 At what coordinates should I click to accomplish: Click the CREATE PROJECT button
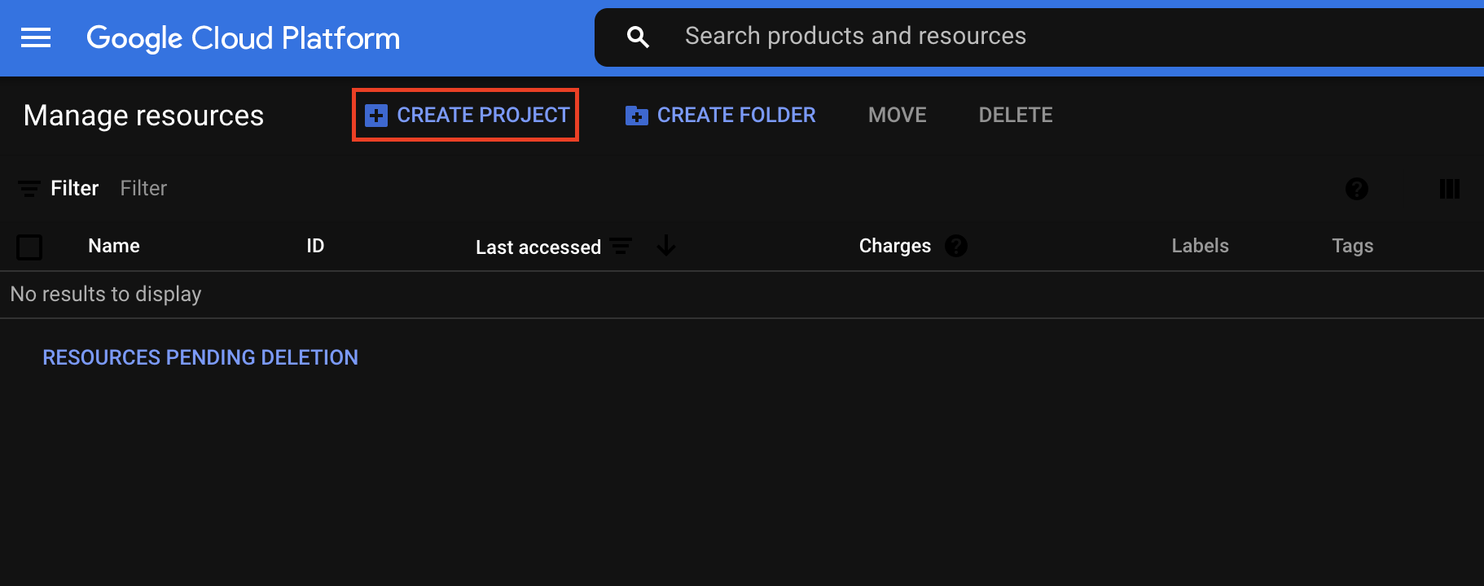[x=466, y=115]
